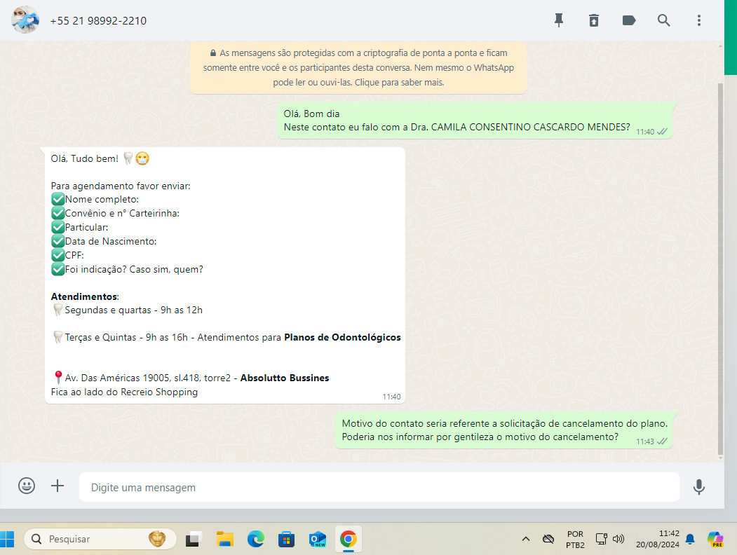Click the Chrome icon in taskbar
Image resolution: width=737 pixels, height=555 pixels.
(x=349, y=539)
